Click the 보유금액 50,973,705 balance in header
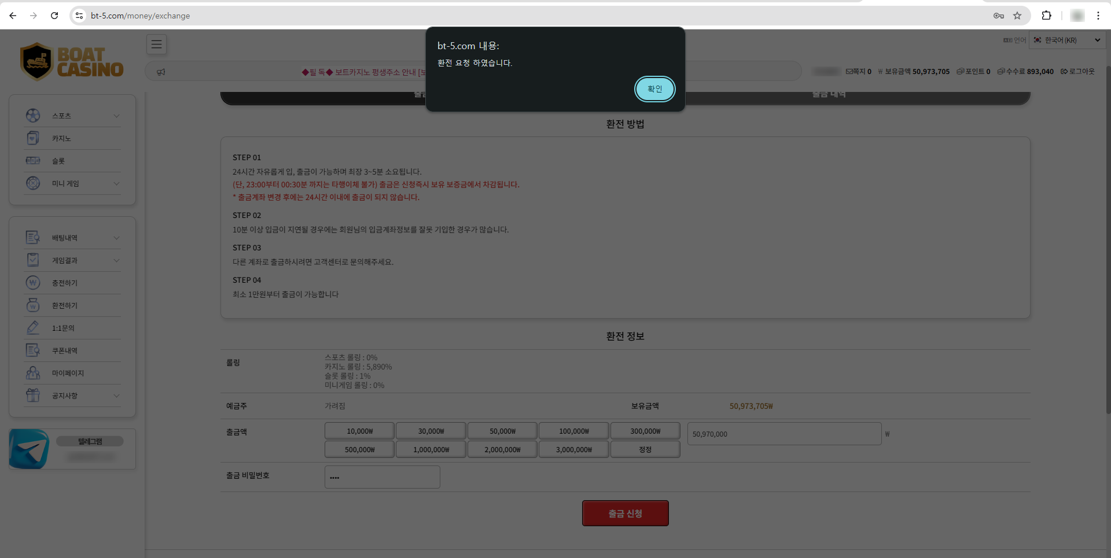This screenshot has width=1111, height=558. point(914,72)
